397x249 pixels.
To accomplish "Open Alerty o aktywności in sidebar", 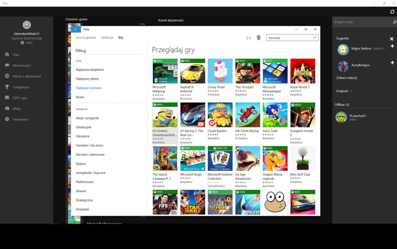I will (x=27, y=76).
